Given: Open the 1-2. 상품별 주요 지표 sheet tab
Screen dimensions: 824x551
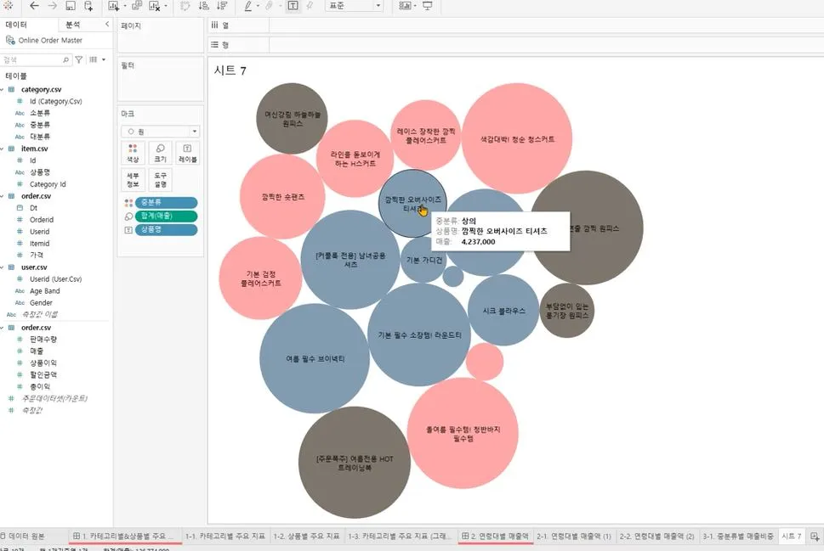Looking at the screenshot, I should 306,537.
